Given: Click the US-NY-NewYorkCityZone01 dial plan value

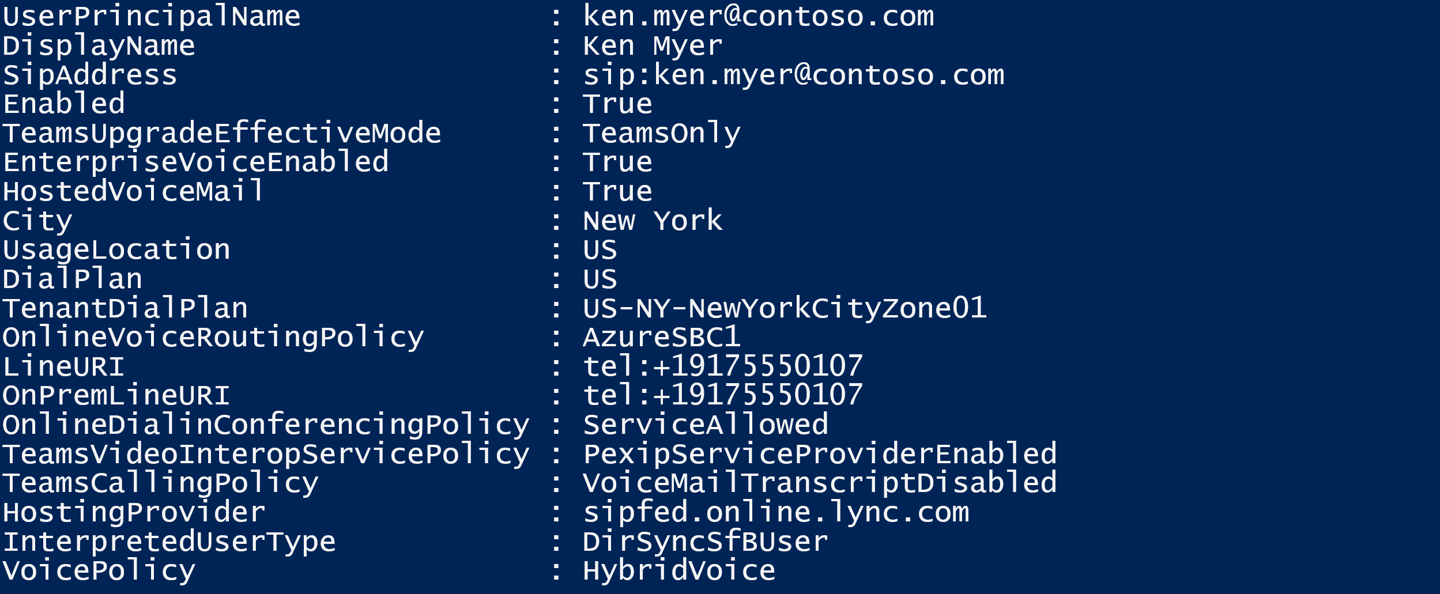Looking at the screenshot, I should [x=784, y=308].
